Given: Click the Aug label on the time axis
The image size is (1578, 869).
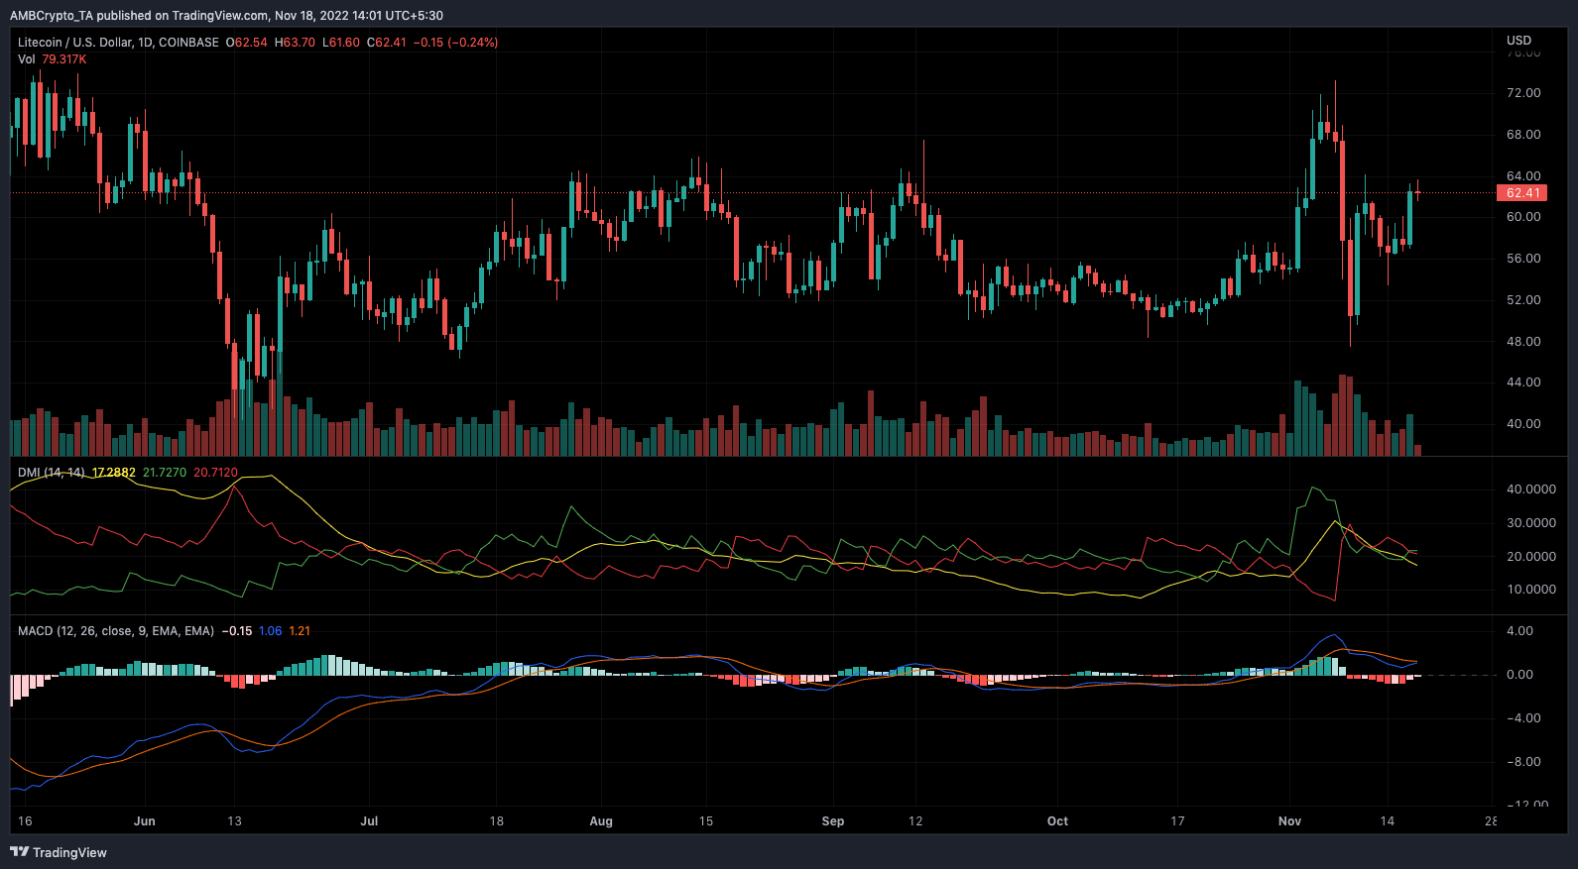Looking at the screenshot, I should coord(601,821).
